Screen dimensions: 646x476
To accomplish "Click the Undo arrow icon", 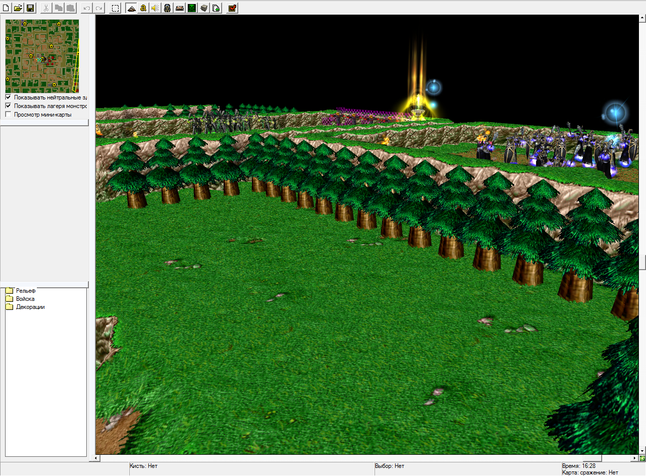I will click(87, 8).
